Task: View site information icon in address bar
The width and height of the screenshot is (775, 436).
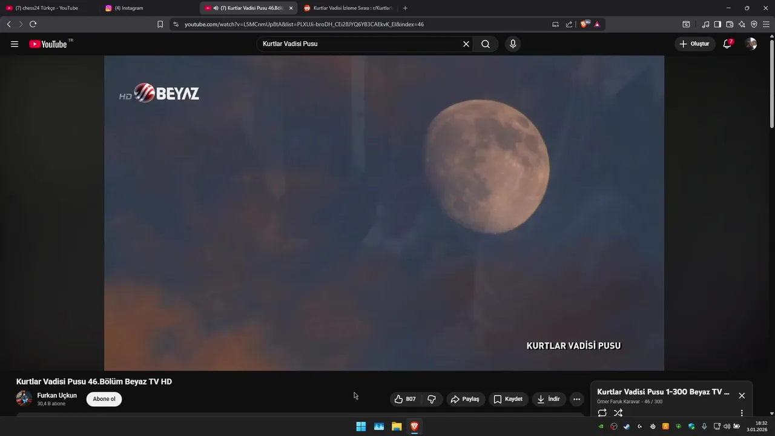Action: point(176,24)
